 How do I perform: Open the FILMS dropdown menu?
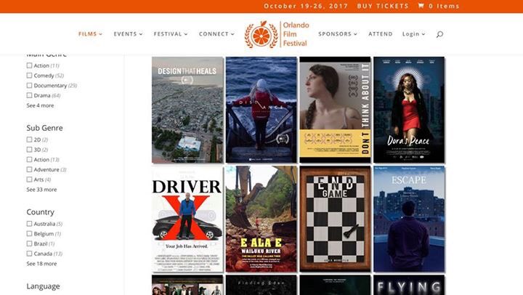pyautogui.click(x=90, y=33)
